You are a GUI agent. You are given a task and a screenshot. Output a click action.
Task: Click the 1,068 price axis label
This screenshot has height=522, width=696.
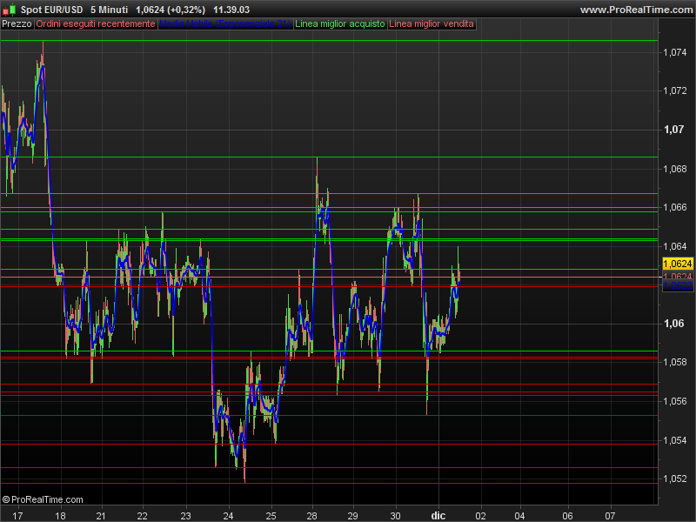pos(675,169)
